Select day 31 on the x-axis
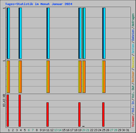 click(x=127, y=130)
